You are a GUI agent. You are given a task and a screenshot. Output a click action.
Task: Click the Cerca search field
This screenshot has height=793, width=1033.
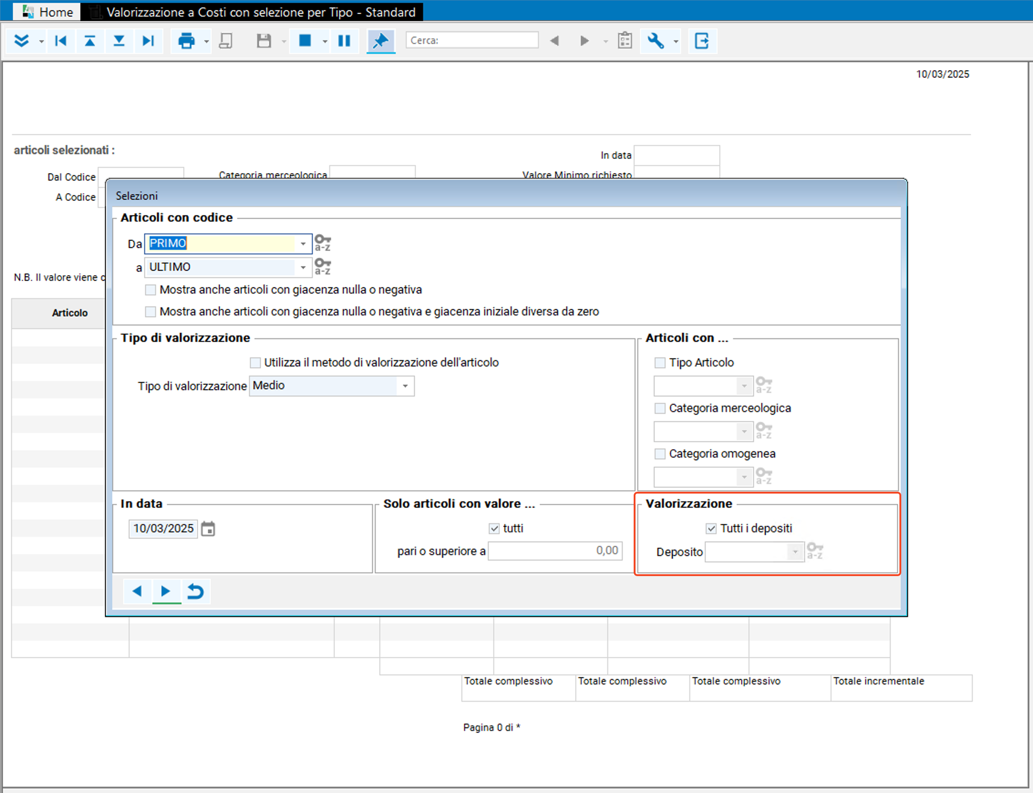coord(472,40)
